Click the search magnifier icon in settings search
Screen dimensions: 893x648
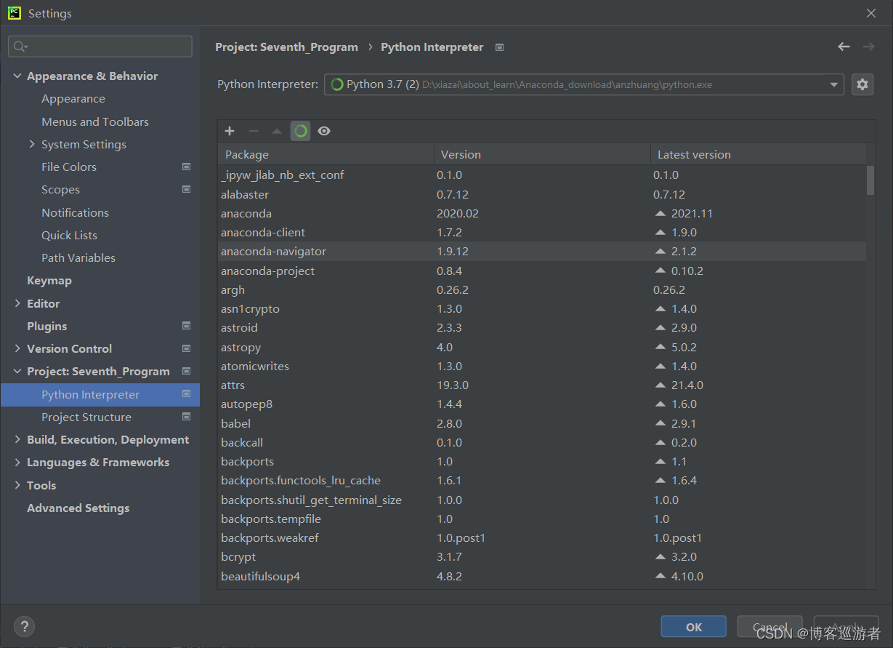pos(20,47)
